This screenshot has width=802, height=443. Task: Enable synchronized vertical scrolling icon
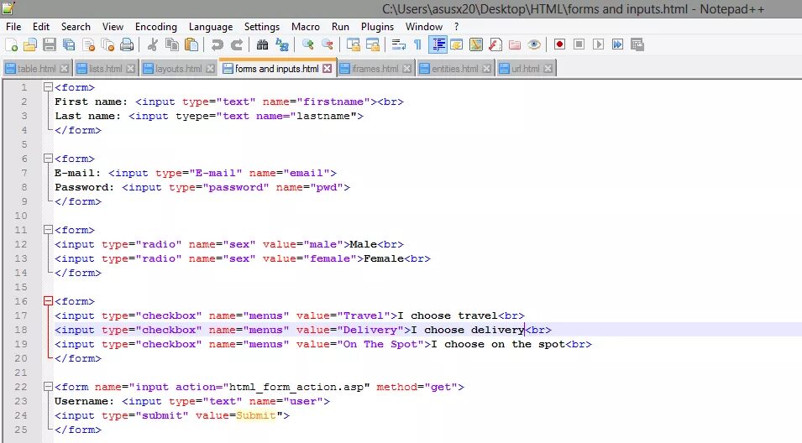click(354, 45)
